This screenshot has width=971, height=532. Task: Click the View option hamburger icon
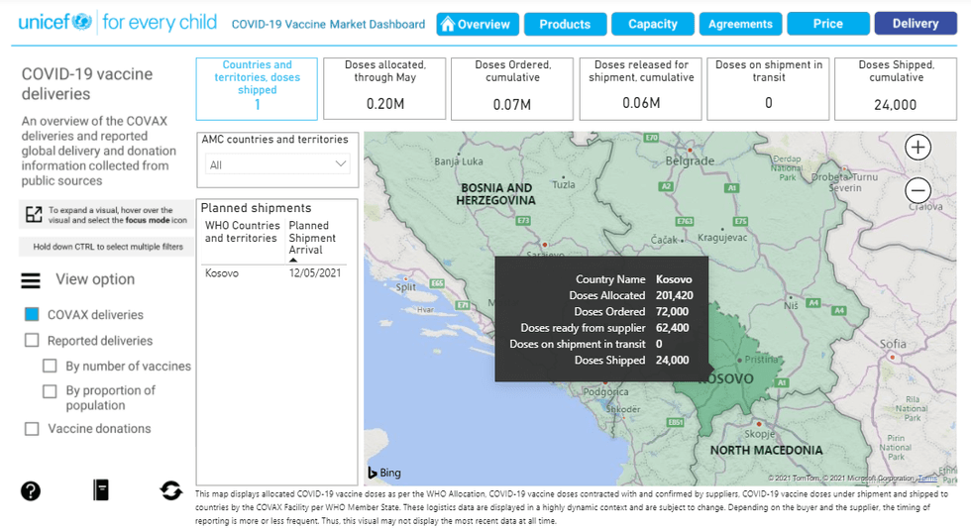pyautogui.click(x=32, y=280)
